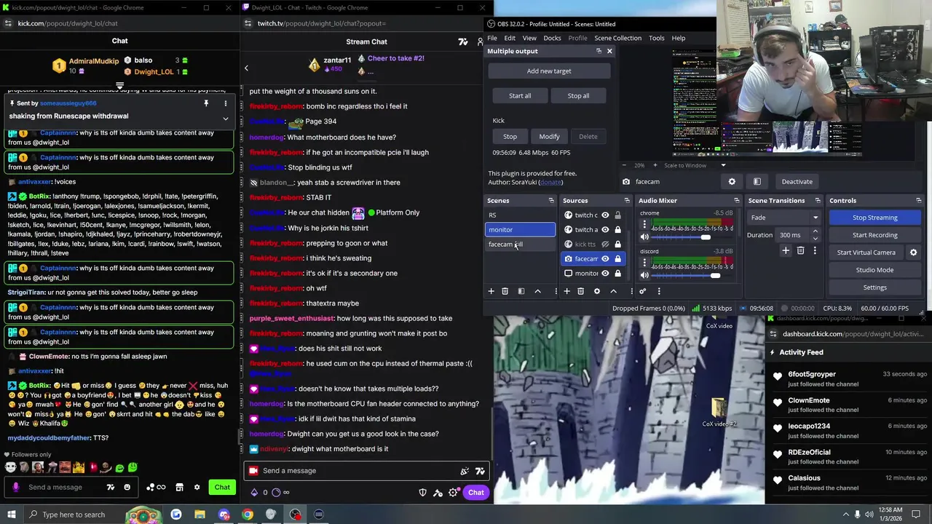Open Virtual Camera settings gear
Screen dimensions: 932x524
pyautogui.click(x=913, y=253)
